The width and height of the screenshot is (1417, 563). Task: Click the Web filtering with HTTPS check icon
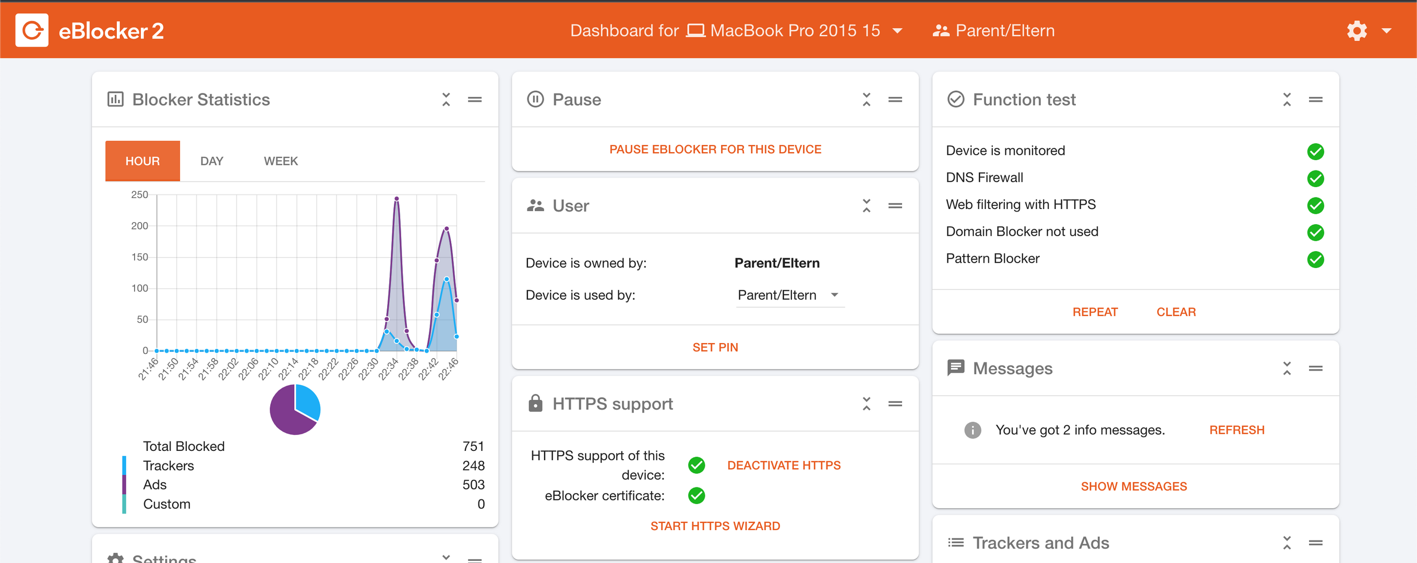pyautogui.click(x=1315, y=205)
